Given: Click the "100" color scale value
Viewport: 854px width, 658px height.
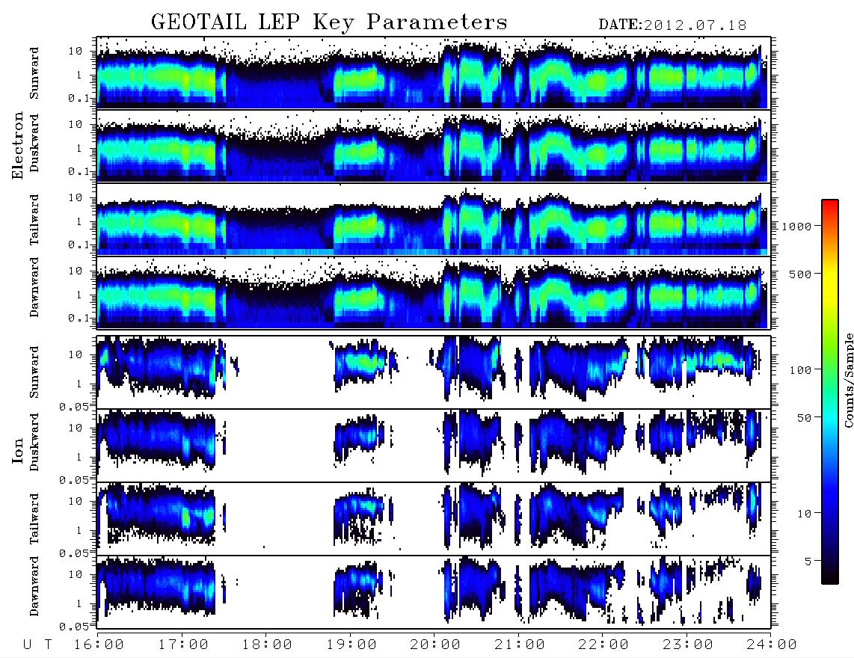Looking at the screenshot, I should point(800,370).
